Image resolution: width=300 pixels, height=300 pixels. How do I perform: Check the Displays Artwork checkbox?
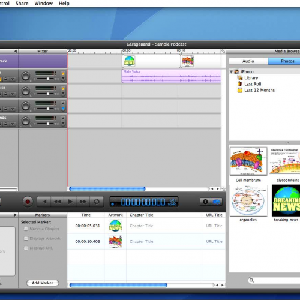coord(26,238)
